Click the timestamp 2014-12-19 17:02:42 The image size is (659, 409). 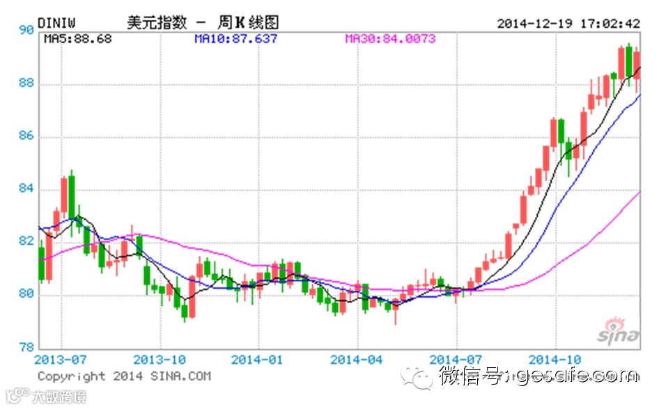[x=568, y=24]
